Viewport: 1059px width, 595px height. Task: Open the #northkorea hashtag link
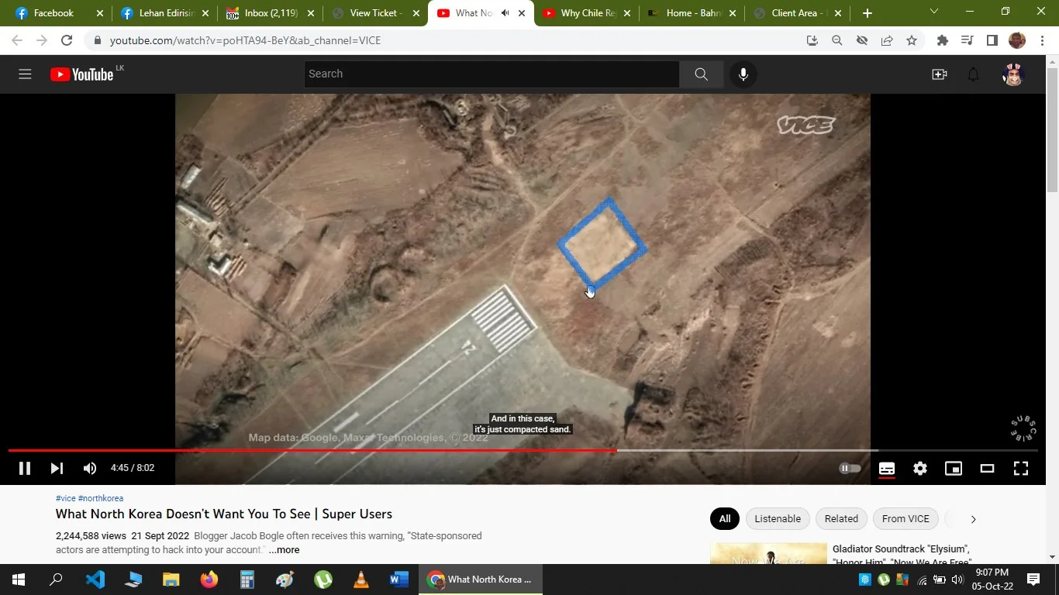tap(101, 498)
